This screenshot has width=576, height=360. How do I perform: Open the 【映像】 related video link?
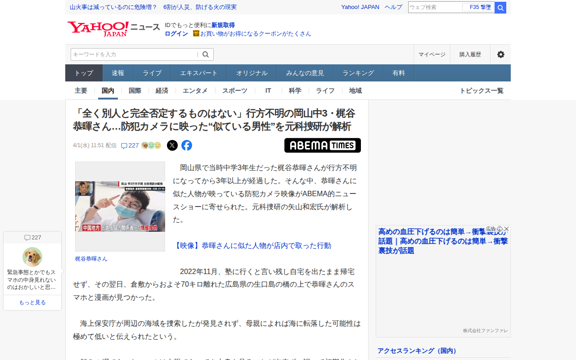[x=252, y=246]
